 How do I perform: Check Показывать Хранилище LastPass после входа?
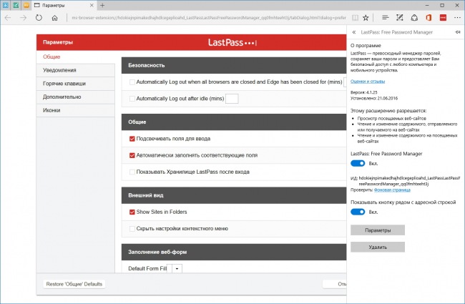click(x=132, y=172)
